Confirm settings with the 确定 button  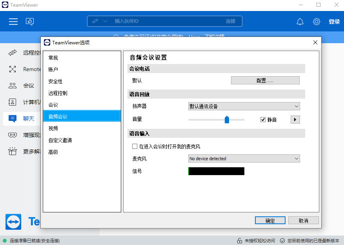pos(270,220)
